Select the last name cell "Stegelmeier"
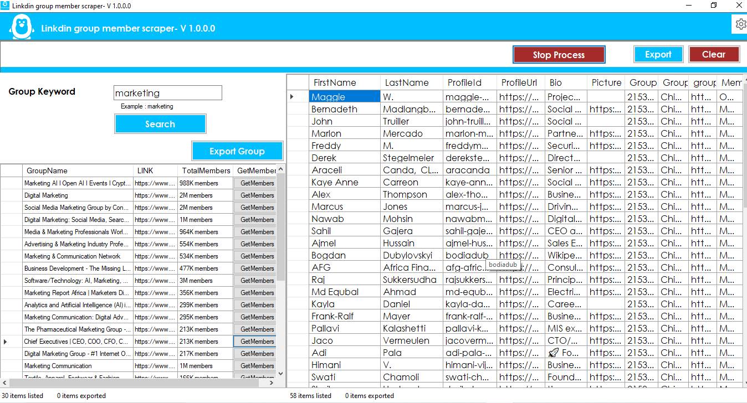This screenshot has height=403, width=747. click(x=412, y=158)
